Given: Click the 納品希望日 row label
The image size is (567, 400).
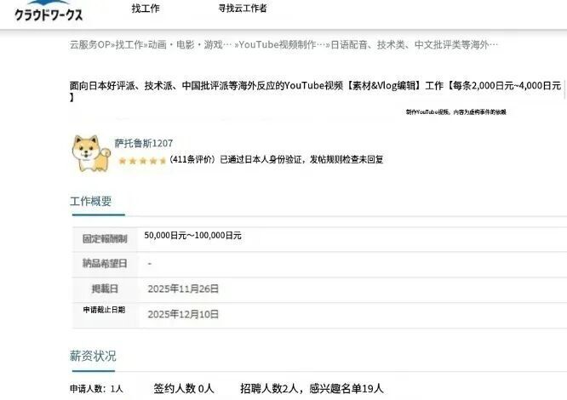Looking at the screenshot, I should tap(105, 264).
